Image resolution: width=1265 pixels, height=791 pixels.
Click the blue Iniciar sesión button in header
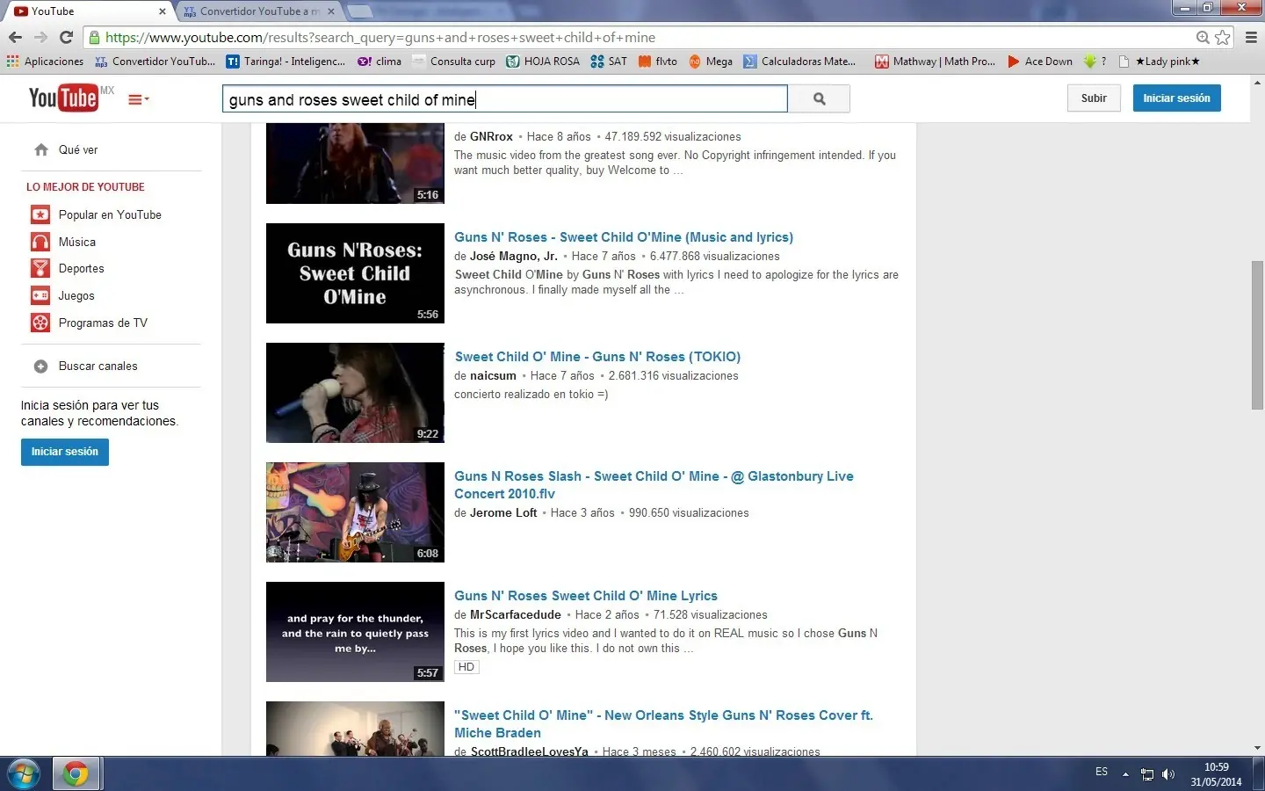[1176, 98]
